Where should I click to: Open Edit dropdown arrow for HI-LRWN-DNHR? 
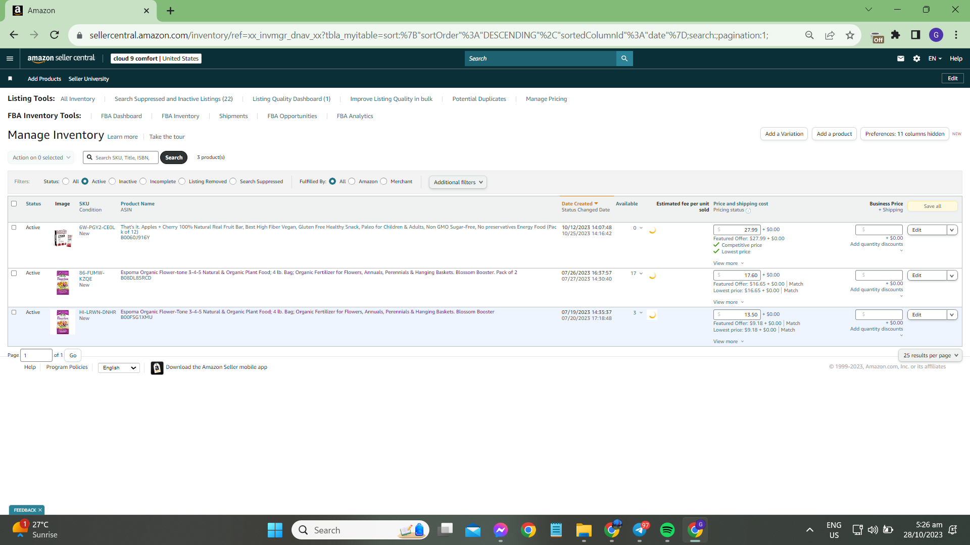tap(952, 315)
